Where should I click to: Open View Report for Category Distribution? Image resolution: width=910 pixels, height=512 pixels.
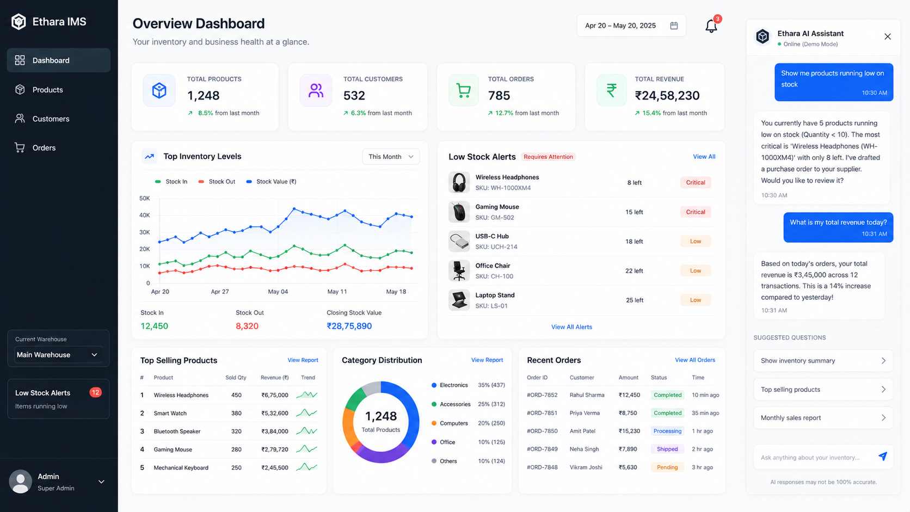coord(487,360)
